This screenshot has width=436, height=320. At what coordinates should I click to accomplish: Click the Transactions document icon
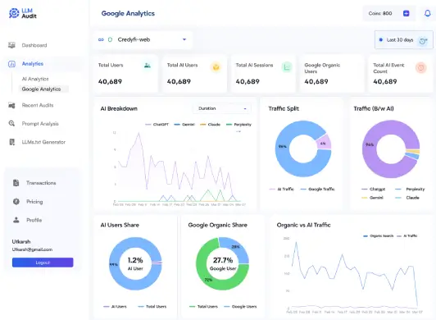click(16, 183)
